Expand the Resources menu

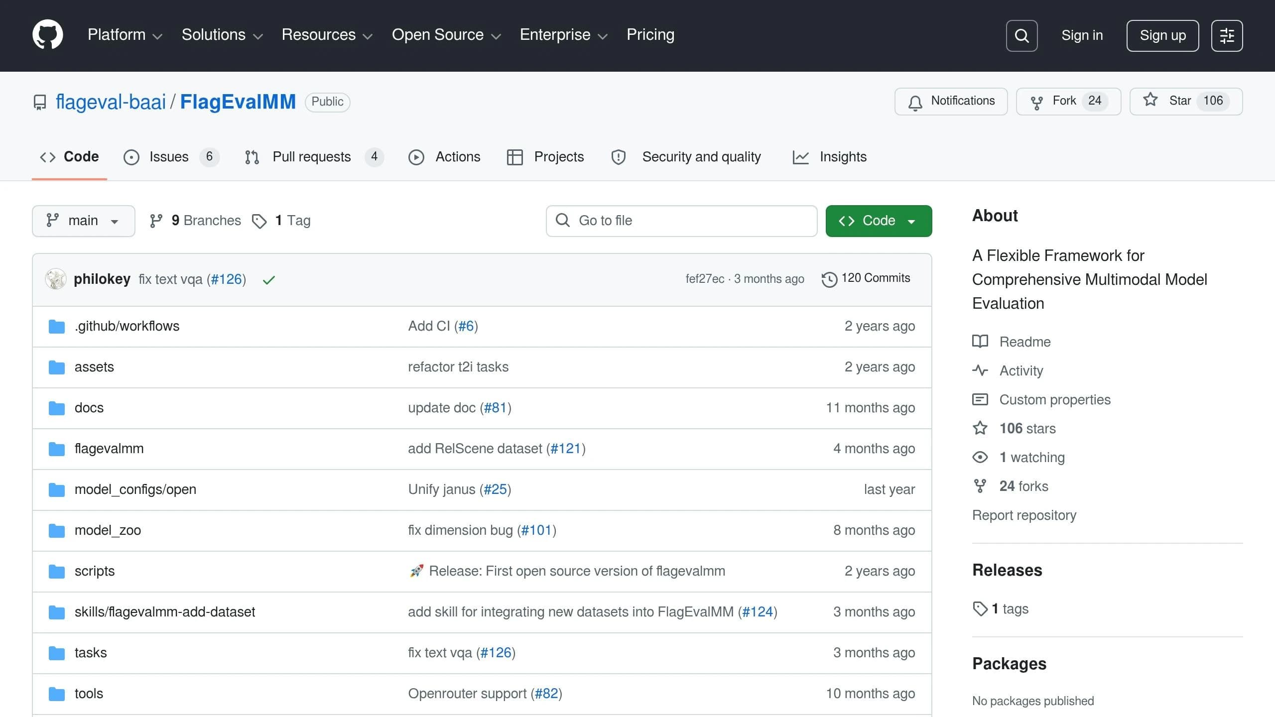pos(327,35)
